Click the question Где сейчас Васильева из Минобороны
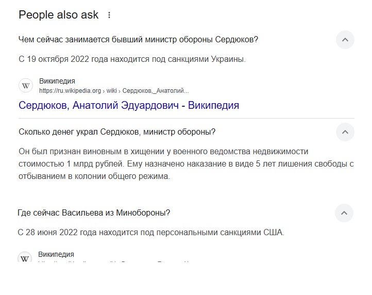The image size is (372, 295). click(x=94, y=212)
